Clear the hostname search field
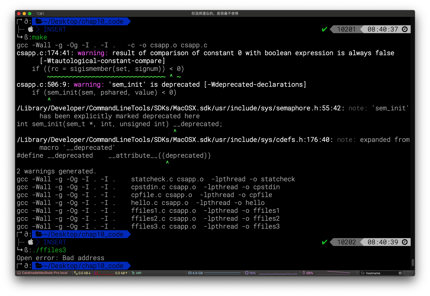Viewport: 430px width, 296px height. (x=400, y=273)
